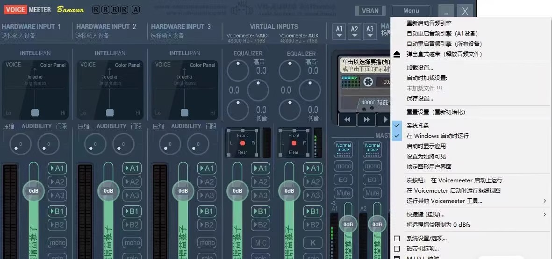Click the window icon beside 系统设置/选项

(397, 238)
